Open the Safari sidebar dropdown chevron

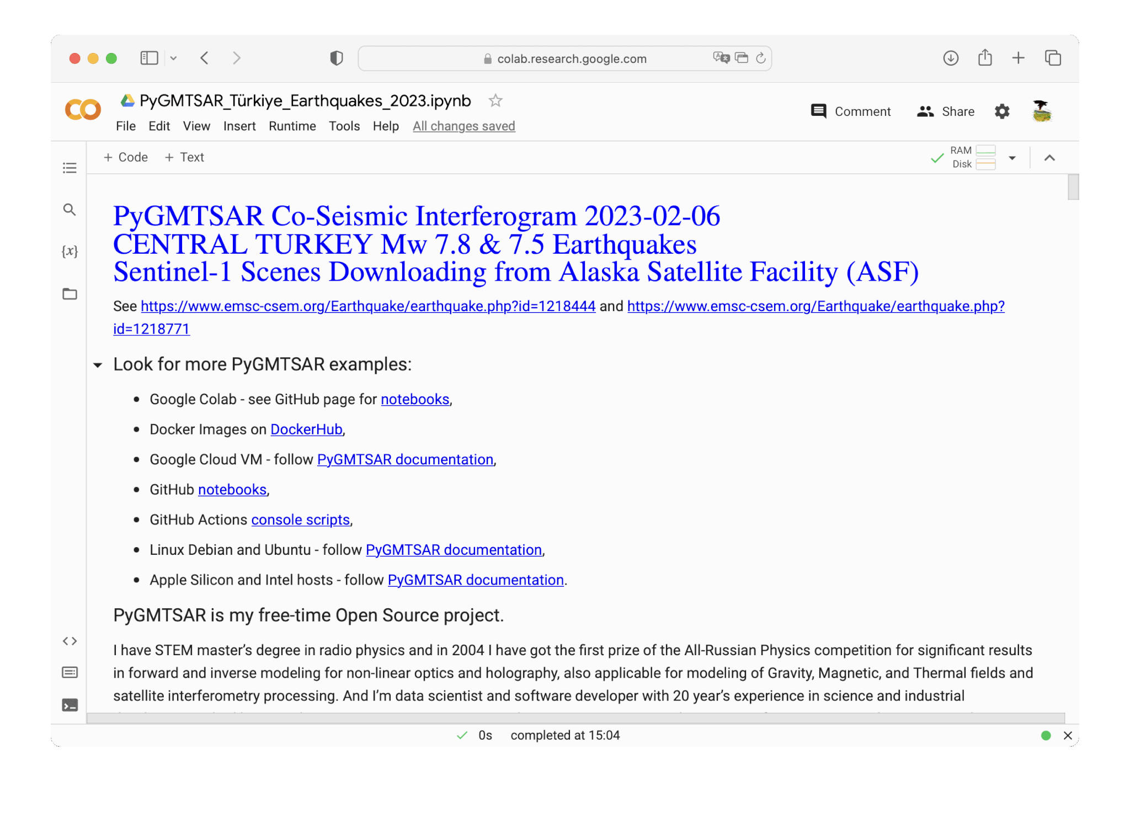click(173, 58)
